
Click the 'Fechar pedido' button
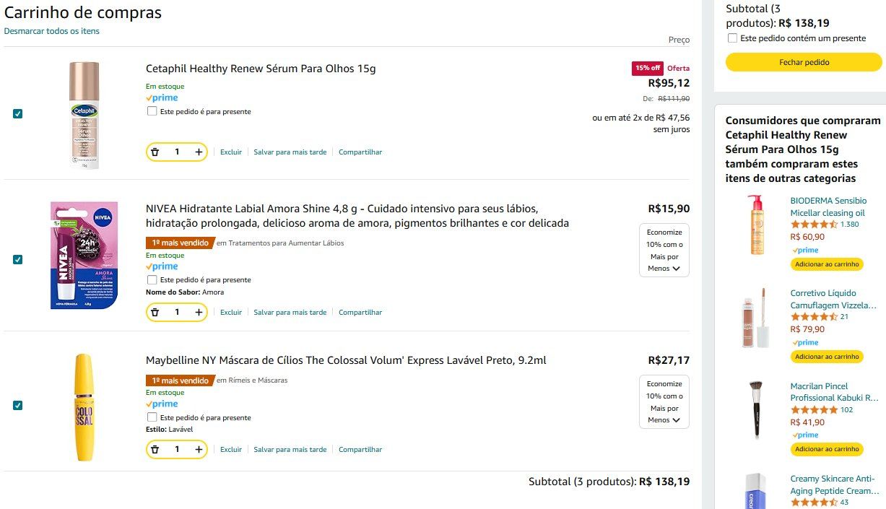click(x=804, y=62)
